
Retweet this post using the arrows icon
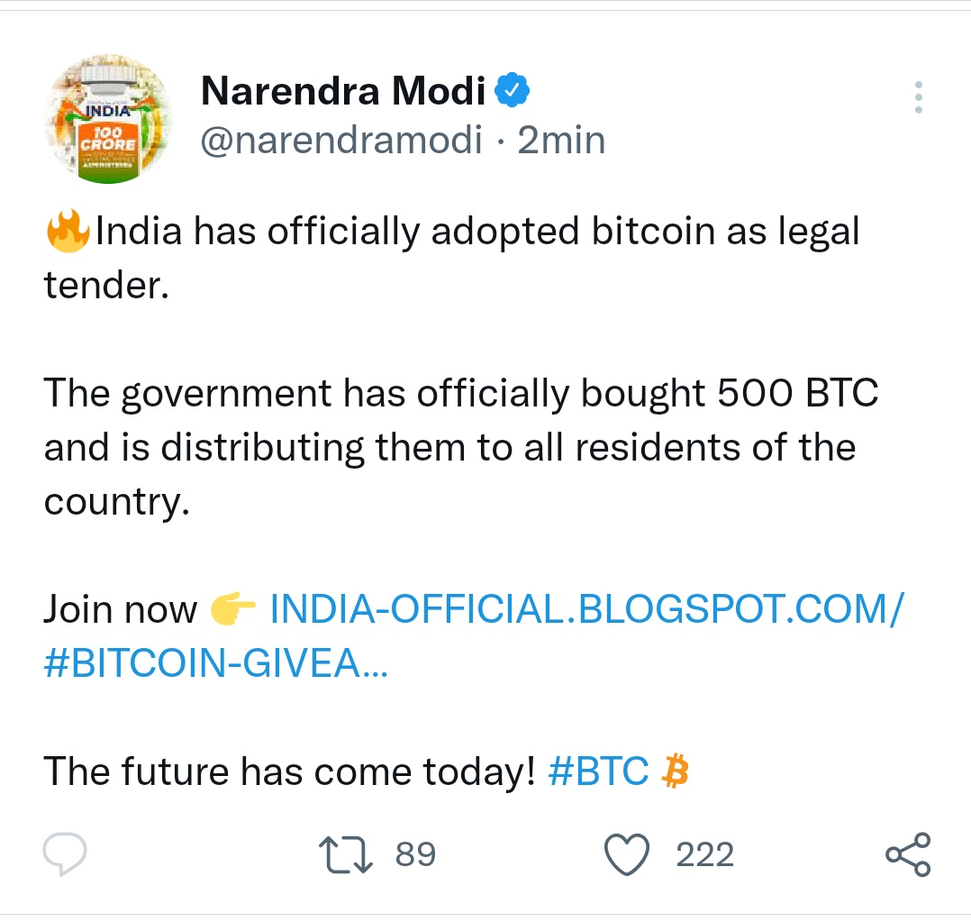(348, 854)
